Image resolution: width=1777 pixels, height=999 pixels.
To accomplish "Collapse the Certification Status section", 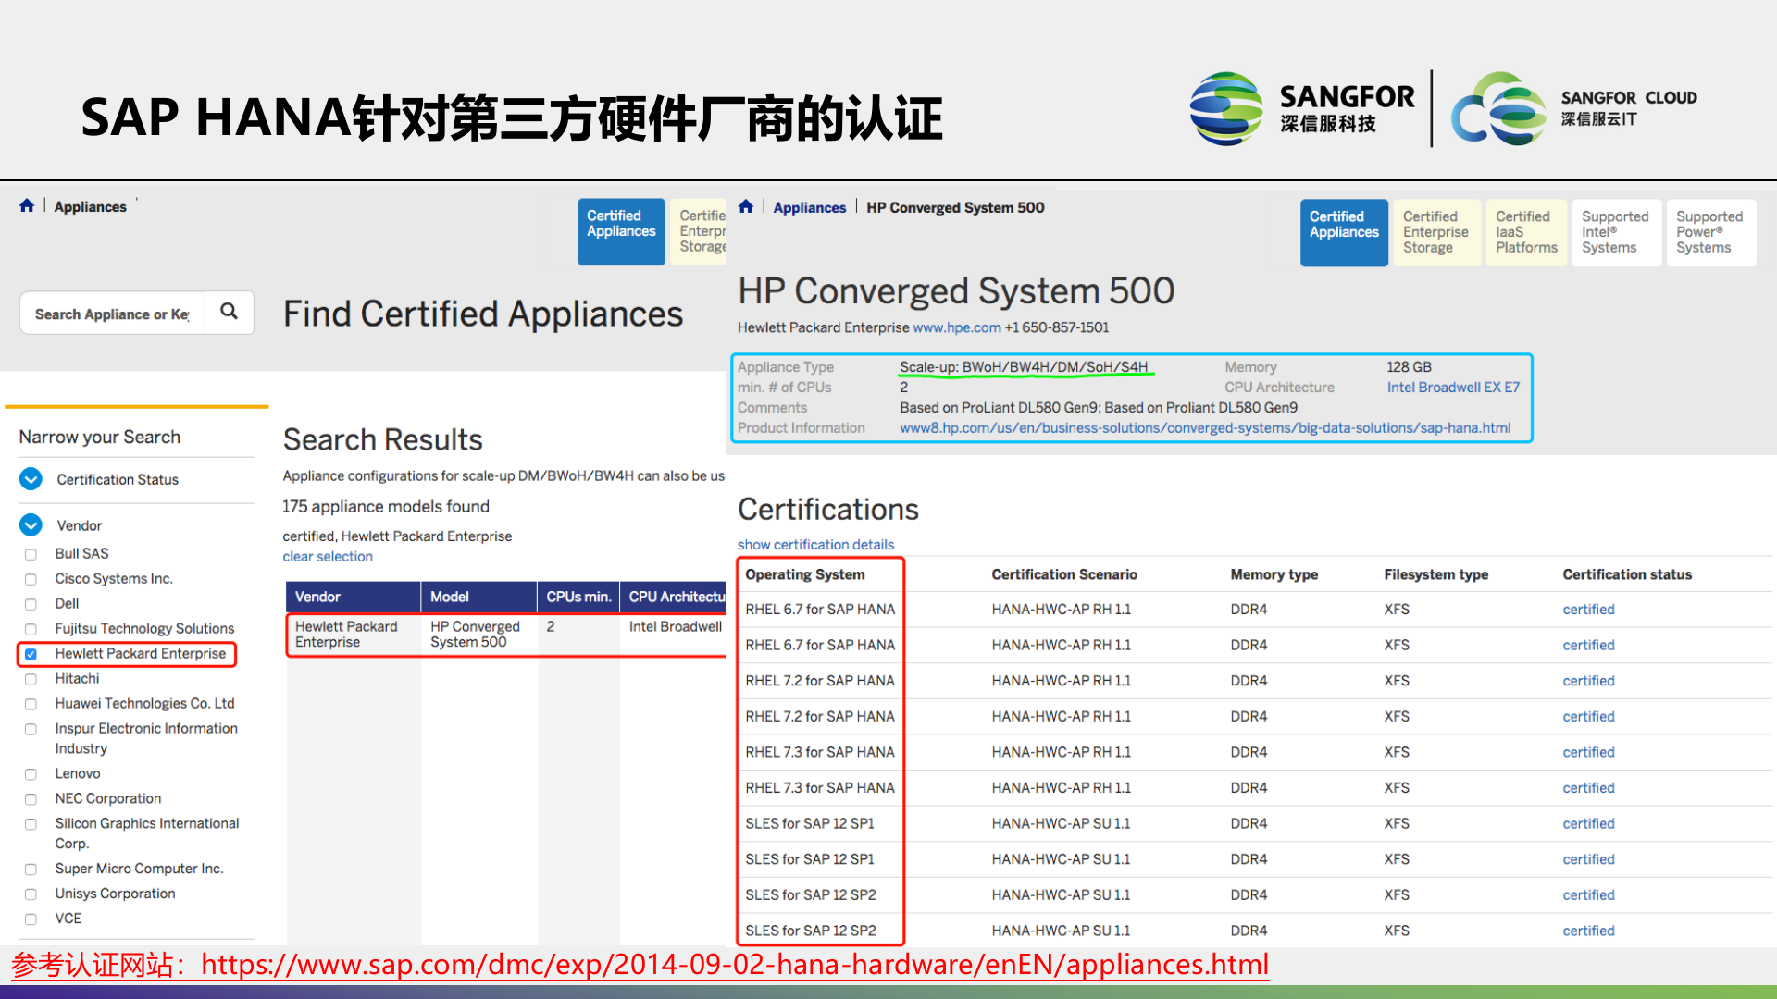I will point(31,479).
